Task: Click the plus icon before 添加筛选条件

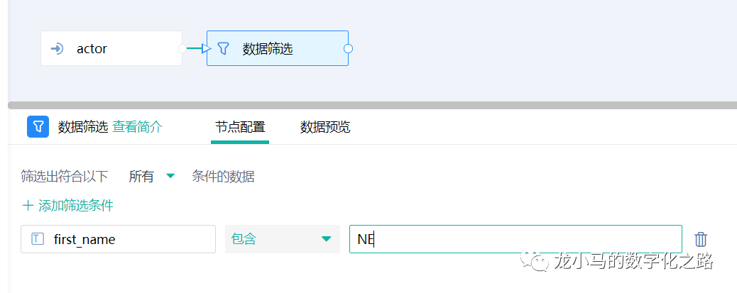Action: 28,206
